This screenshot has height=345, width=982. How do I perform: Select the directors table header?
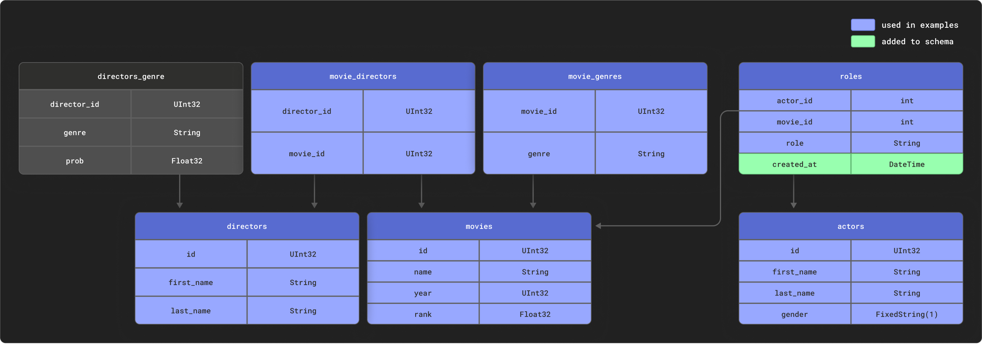tap(247, 226)
